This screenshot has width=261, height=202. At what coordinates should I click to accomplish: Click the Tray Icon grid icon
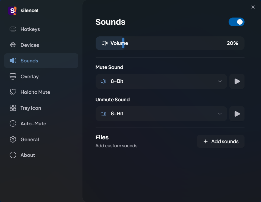click(13, 108)
